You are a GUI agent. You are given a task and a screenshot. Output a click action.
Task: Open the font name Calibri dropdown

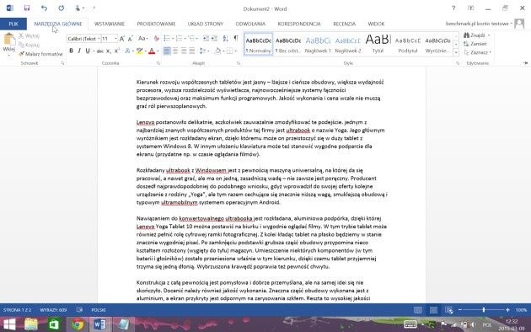coord(99,39)
